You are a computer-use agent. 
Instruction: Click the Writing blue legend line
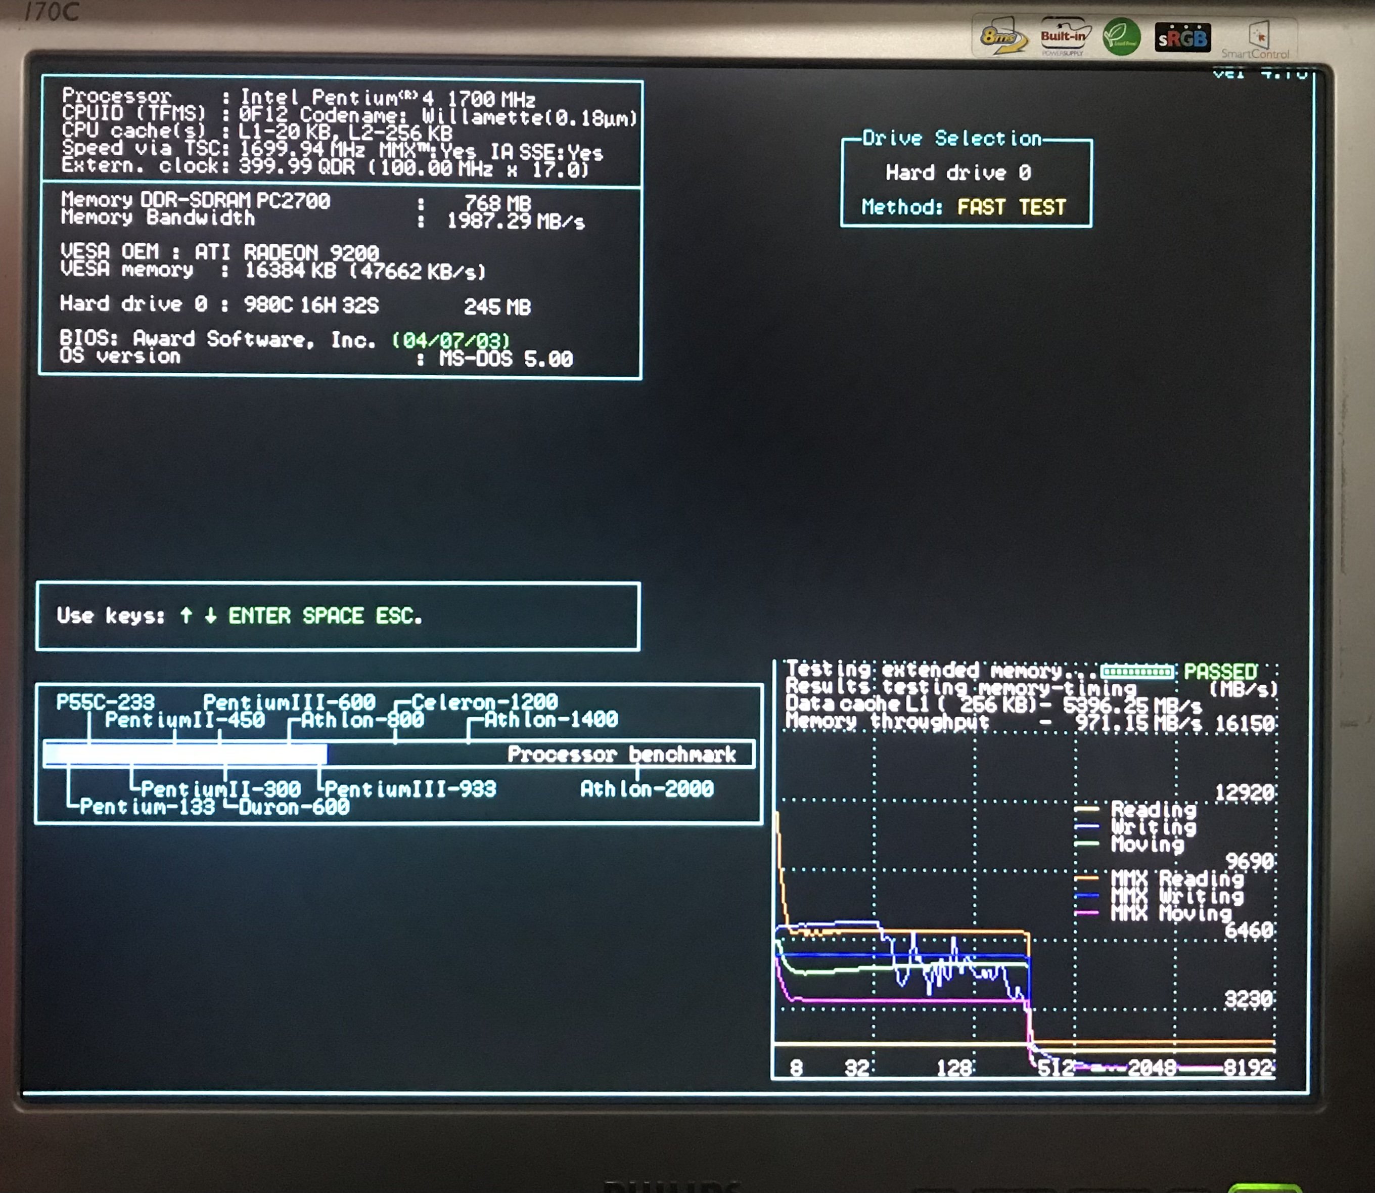(1086, 827)
